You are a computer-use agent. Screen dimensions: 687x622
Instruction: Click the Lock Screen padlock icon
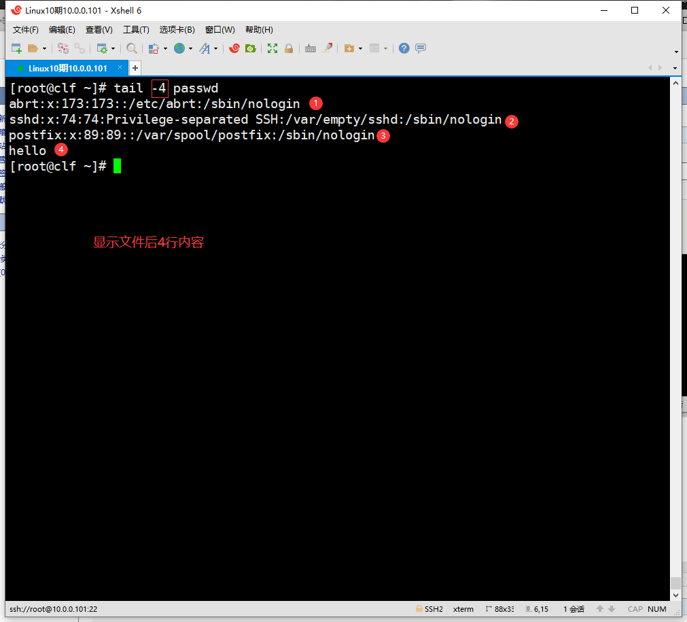tap(289, 48)
